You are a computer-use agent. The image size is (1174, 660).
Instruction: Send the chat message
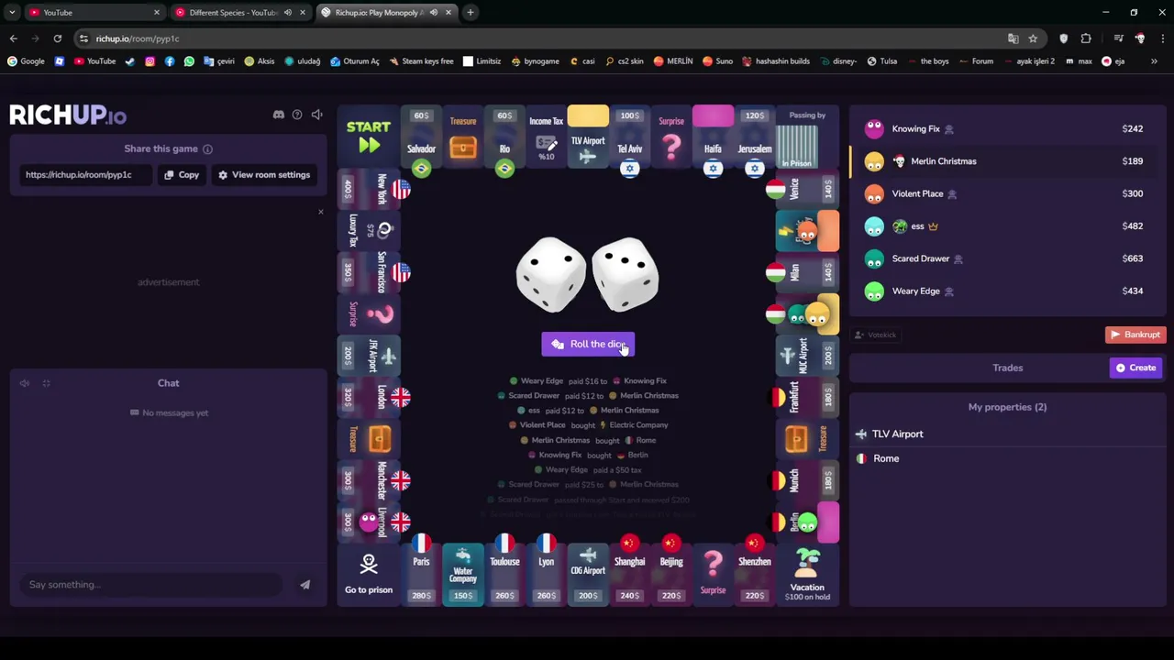click(x=305, y=585)
